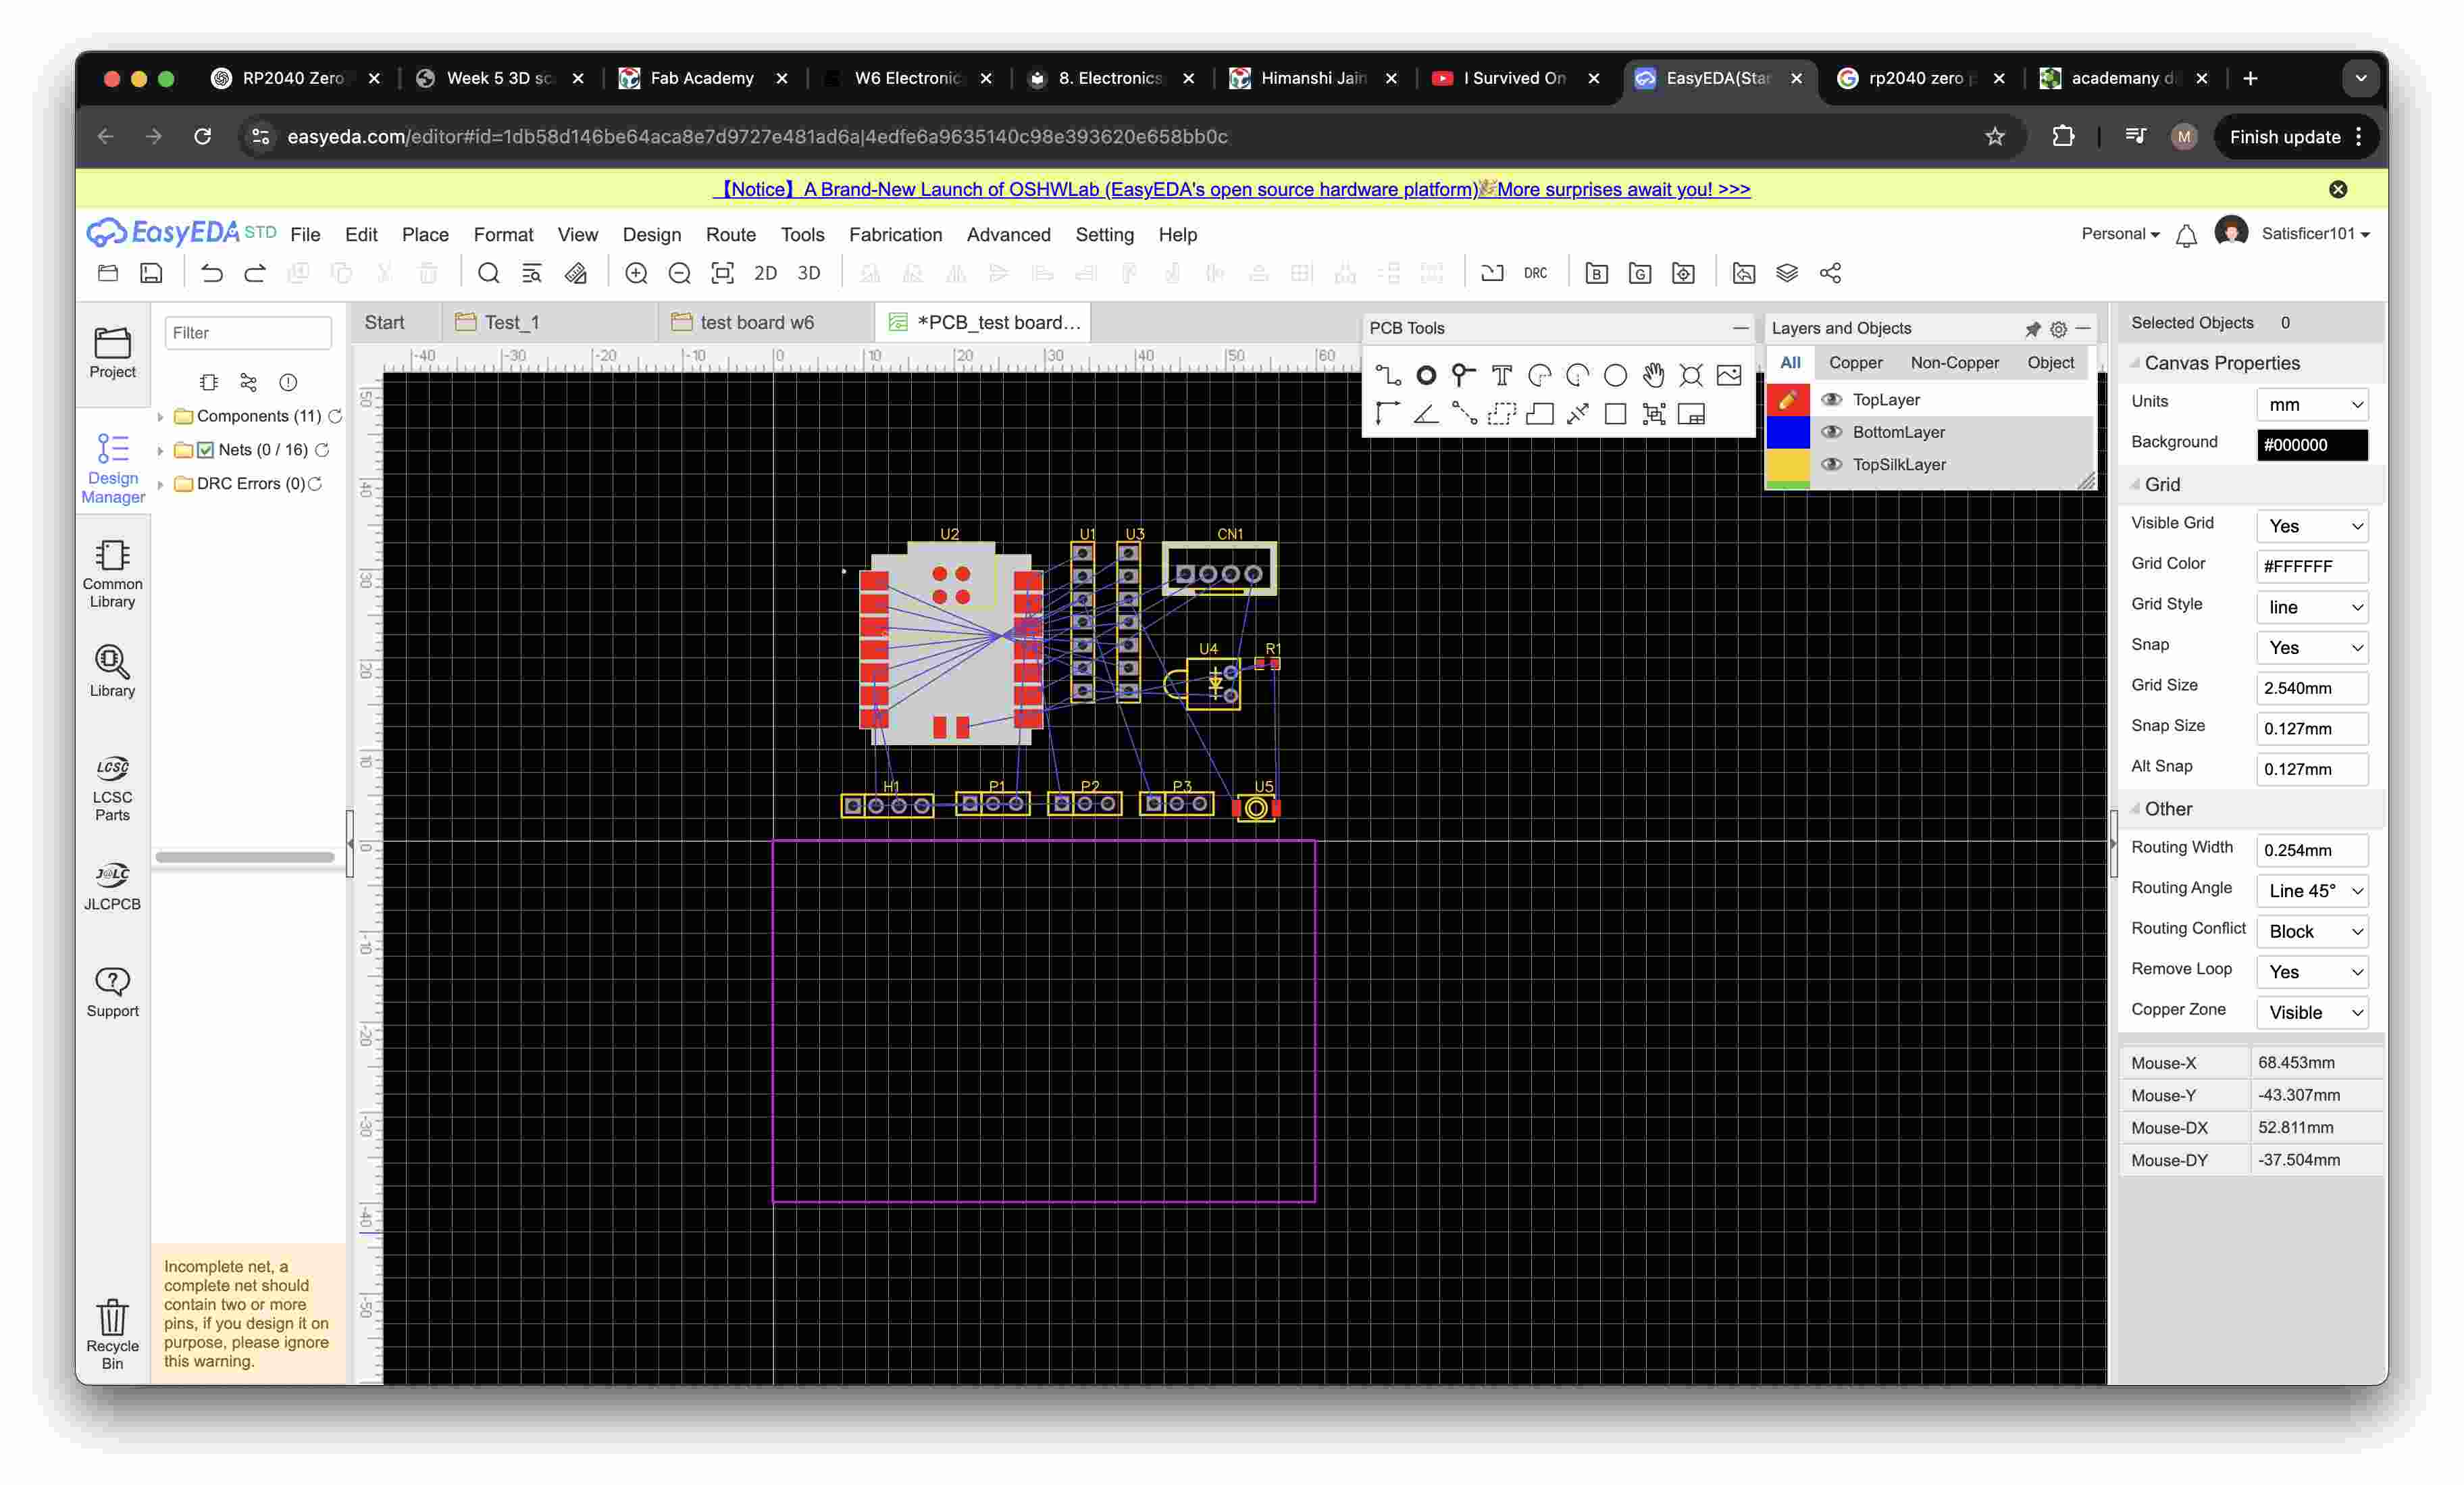Switch canvas view to 3D
This screenshot has width=2464, height=1485.
(809, 273)
